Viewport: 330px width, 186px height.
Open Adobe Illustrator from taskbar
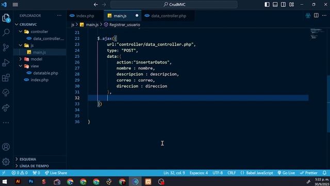[x=18, y=181]
